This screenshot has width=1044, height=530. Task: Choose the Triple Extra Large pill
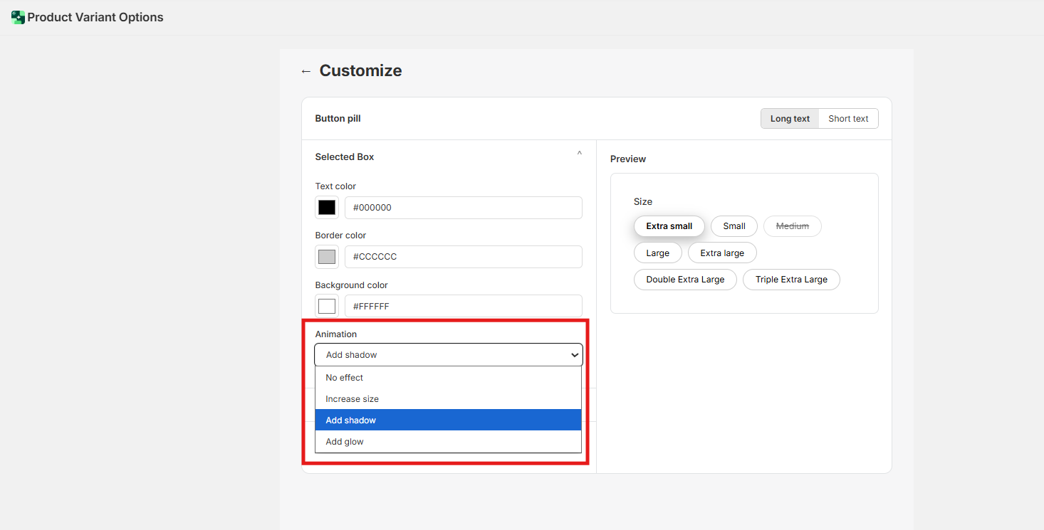(x=791, y=280)
